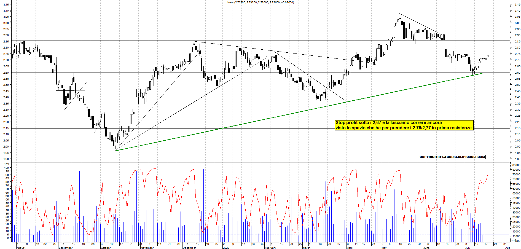Click the 30000 volume scale label
The image size is (521, 249).
tap(516, 217)
